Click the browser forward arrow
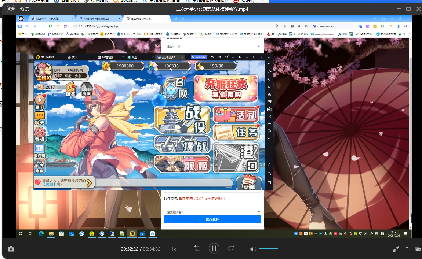The width and height of the screenshot is (422, 259). click(43, 26)
